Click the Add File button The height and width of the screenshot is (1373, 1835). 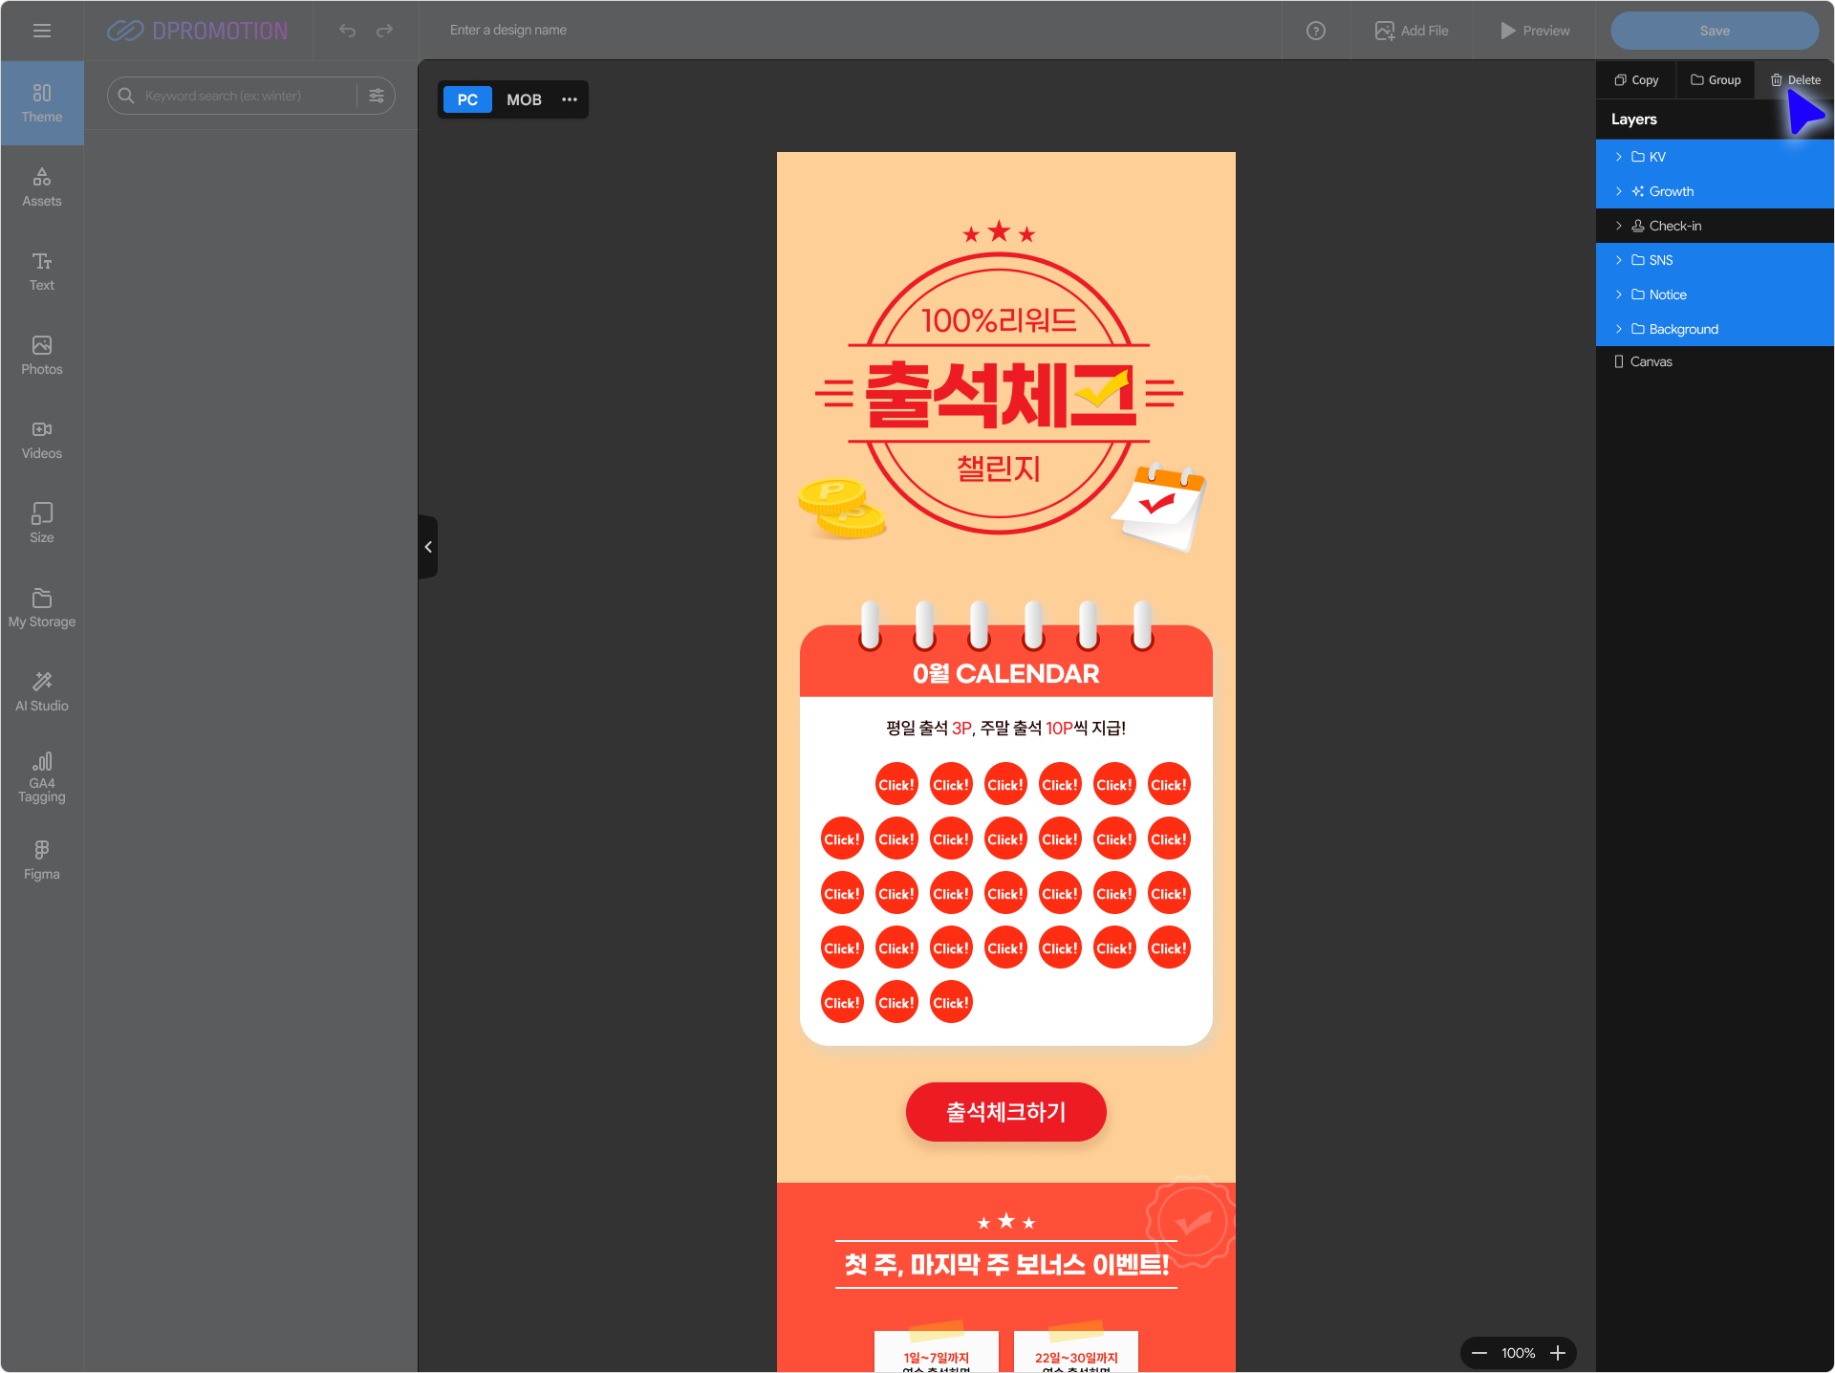point(1412,31)
